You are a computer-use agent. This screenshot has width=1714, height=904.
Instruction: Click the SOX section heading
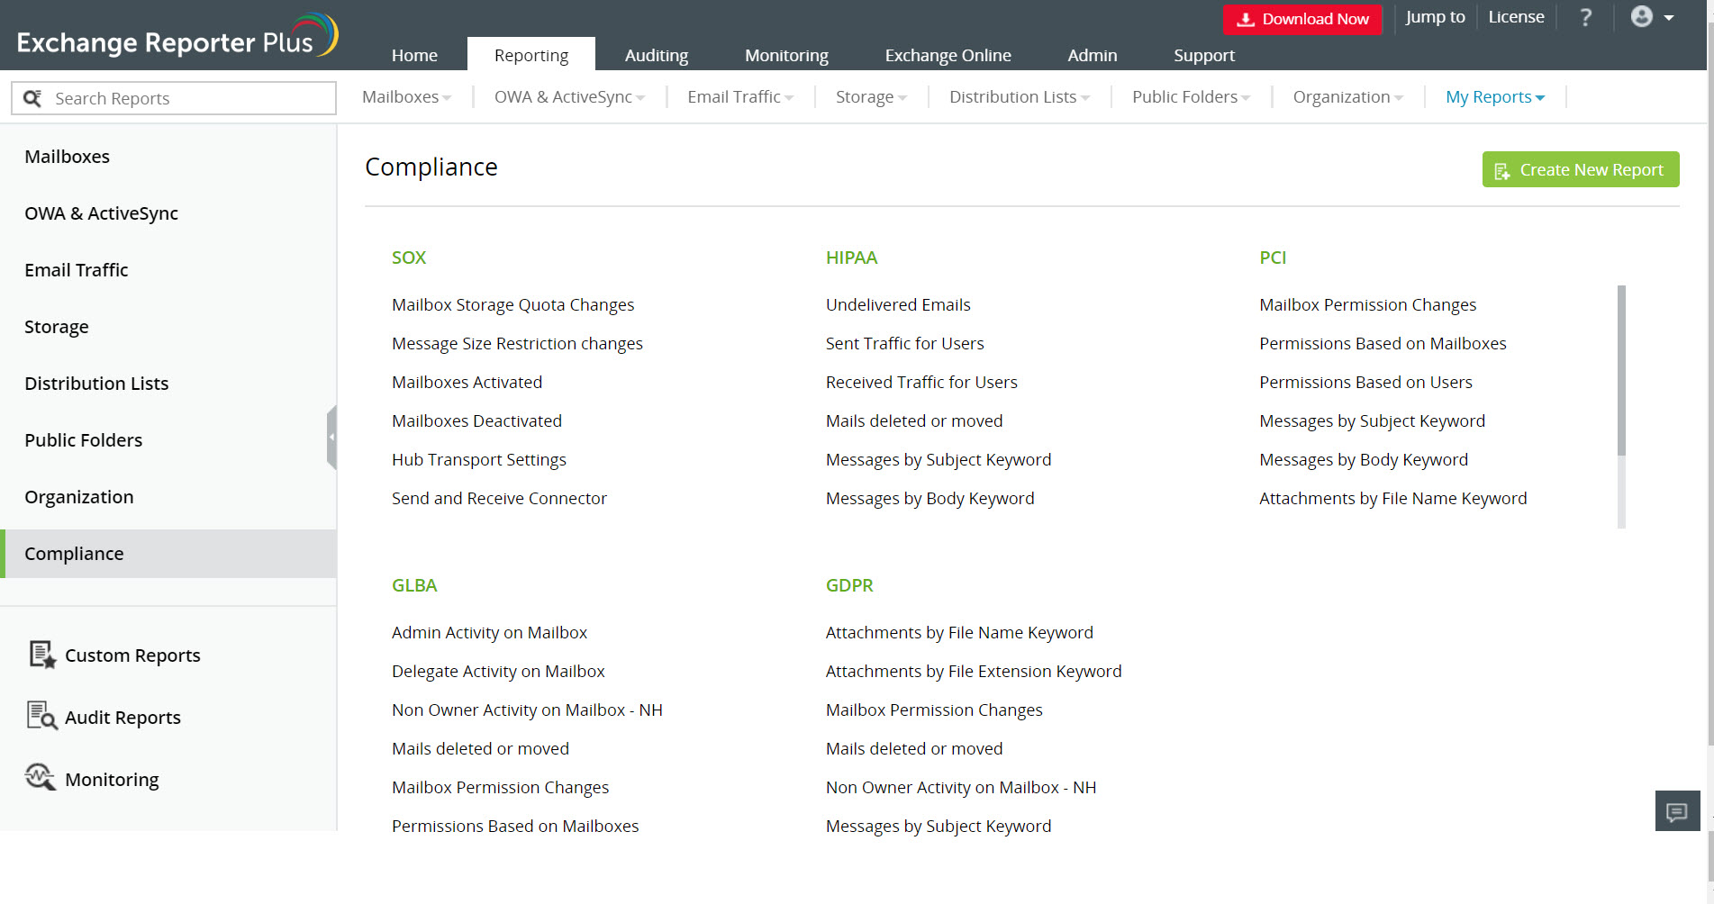tap(408, 258)
